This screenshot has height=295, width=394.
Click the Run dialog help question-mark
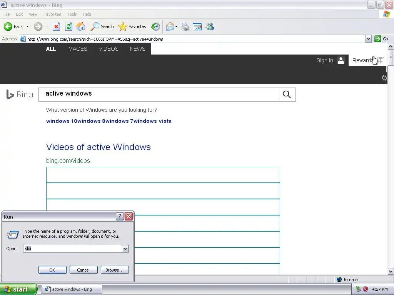click(x=120, y=217)
